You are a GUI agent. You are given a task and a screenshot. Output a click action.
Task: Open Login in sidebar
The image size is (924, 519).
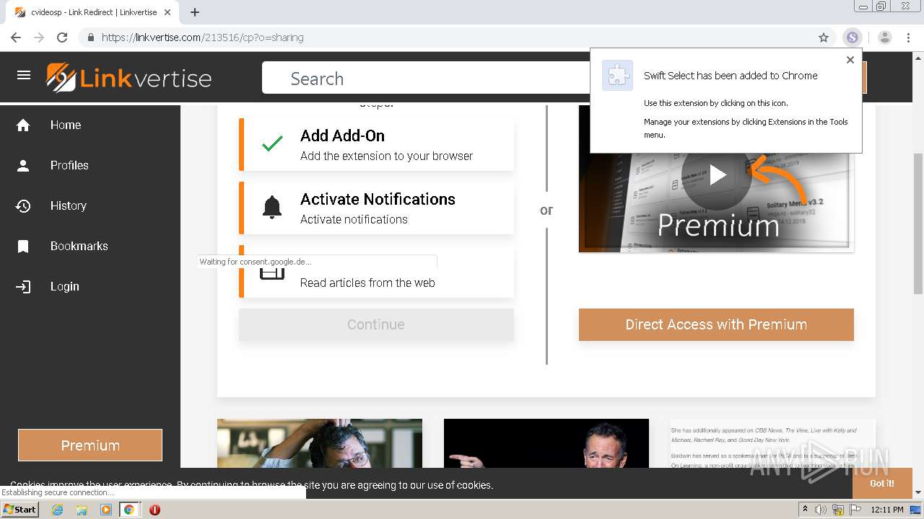click(x=64, y=286)
